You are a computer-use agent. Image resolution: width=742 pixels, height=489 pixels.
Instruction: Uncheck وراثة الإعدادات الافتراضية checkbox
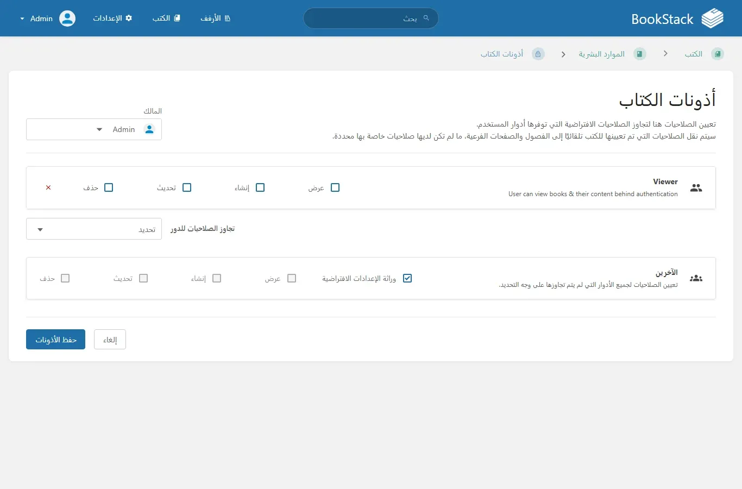[x=407, y=278]
